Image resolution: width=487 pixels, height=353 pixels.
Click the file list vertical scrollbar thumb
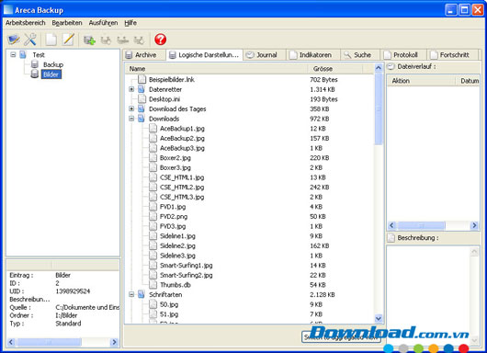379,108
